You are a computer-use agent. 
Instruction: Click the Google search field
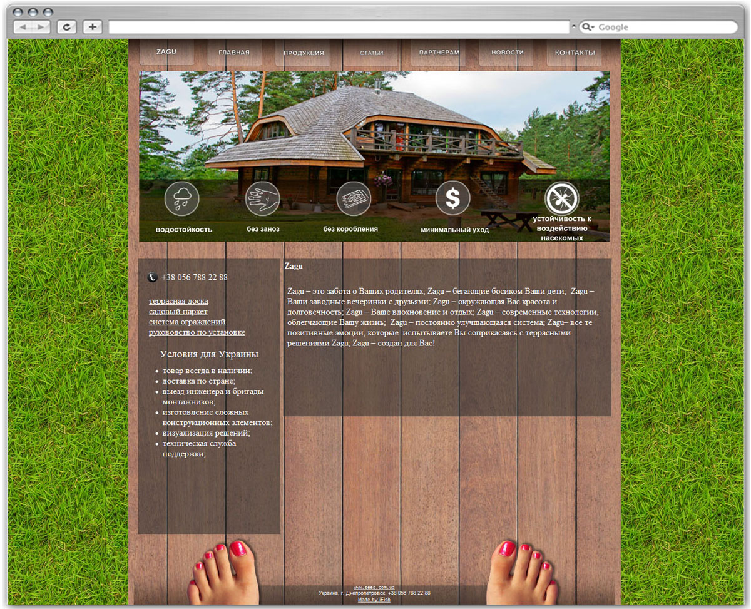658,27
